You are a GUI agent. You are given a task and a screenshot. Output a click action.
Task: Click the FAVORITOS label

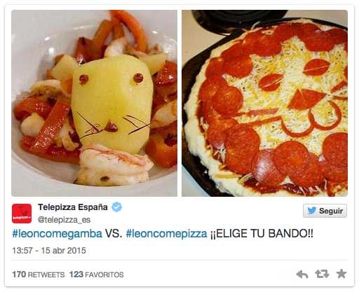point(104,274)
